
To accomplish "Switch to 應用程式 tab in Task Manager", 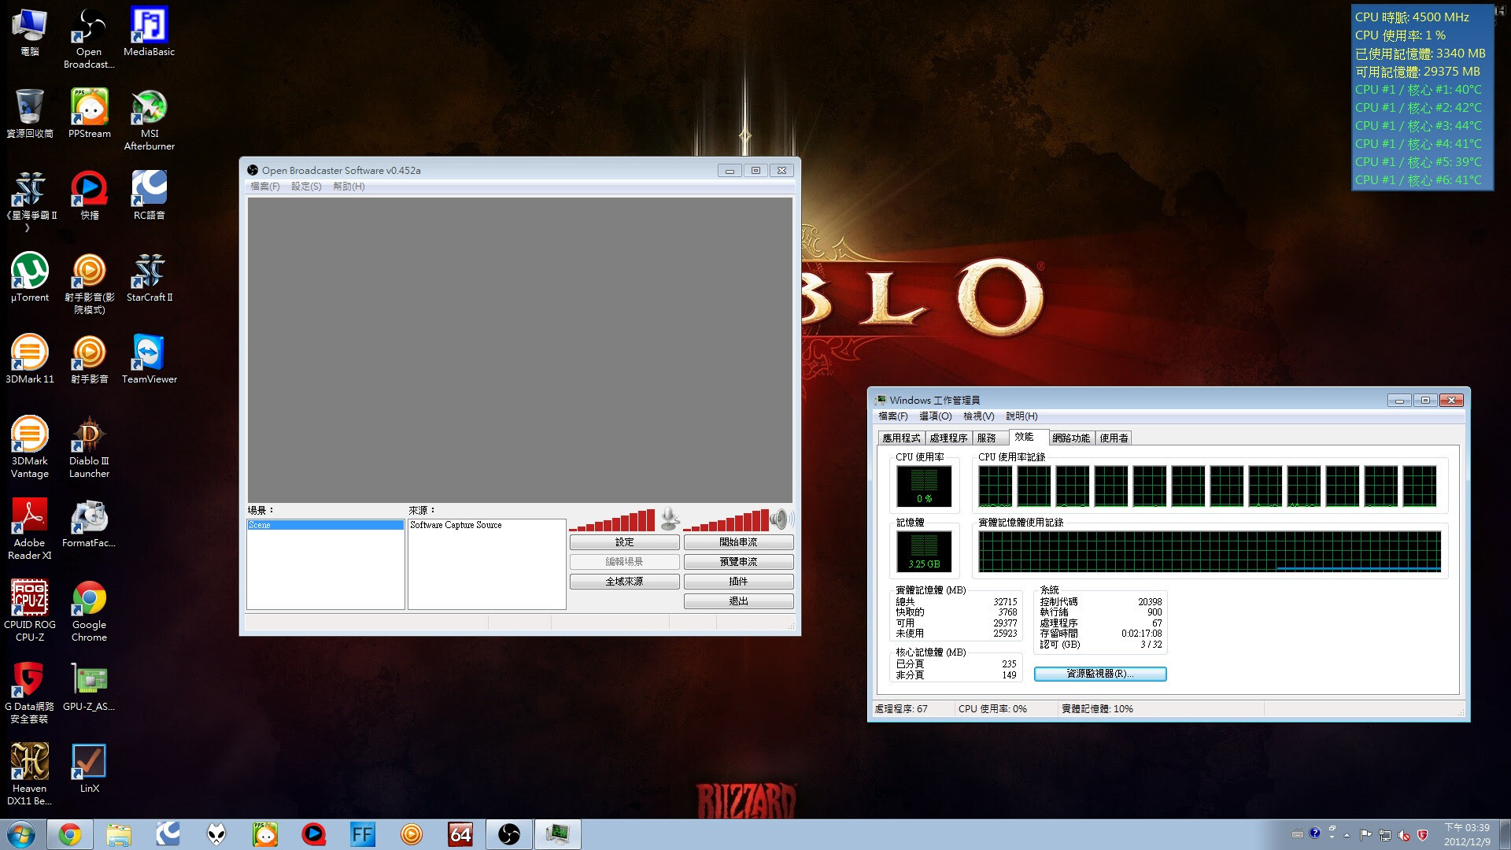I will click(901, 438).
